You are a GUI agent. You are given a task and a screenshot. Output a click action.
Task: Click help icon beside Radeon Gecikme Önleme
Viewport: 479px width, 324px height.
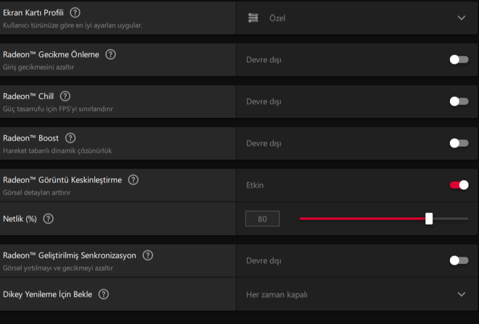pos(111,55)
